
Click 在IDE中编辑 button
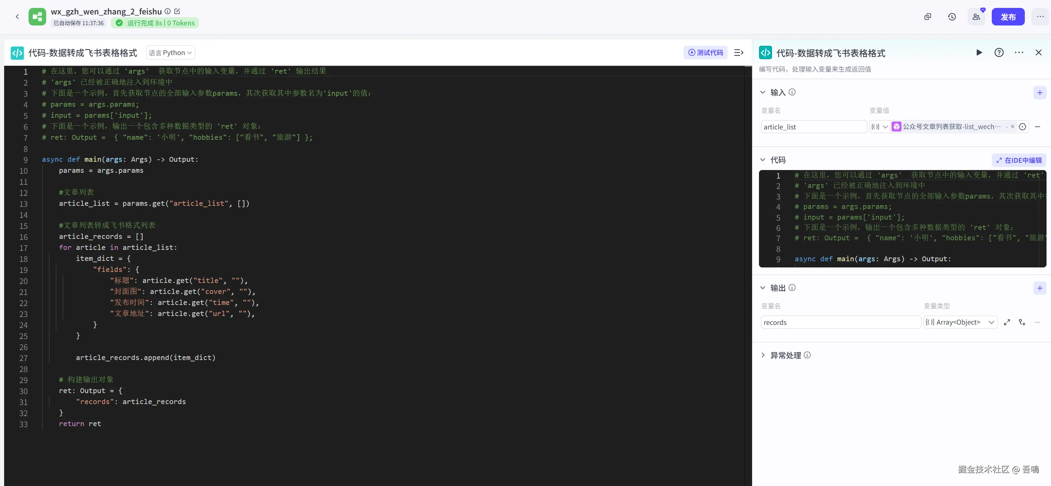pos(1019,160)
